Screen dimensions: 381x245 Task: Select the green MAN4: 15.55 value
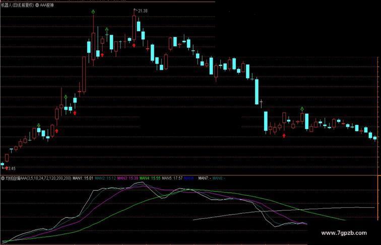pyautogui.click(x=150, y=178)
